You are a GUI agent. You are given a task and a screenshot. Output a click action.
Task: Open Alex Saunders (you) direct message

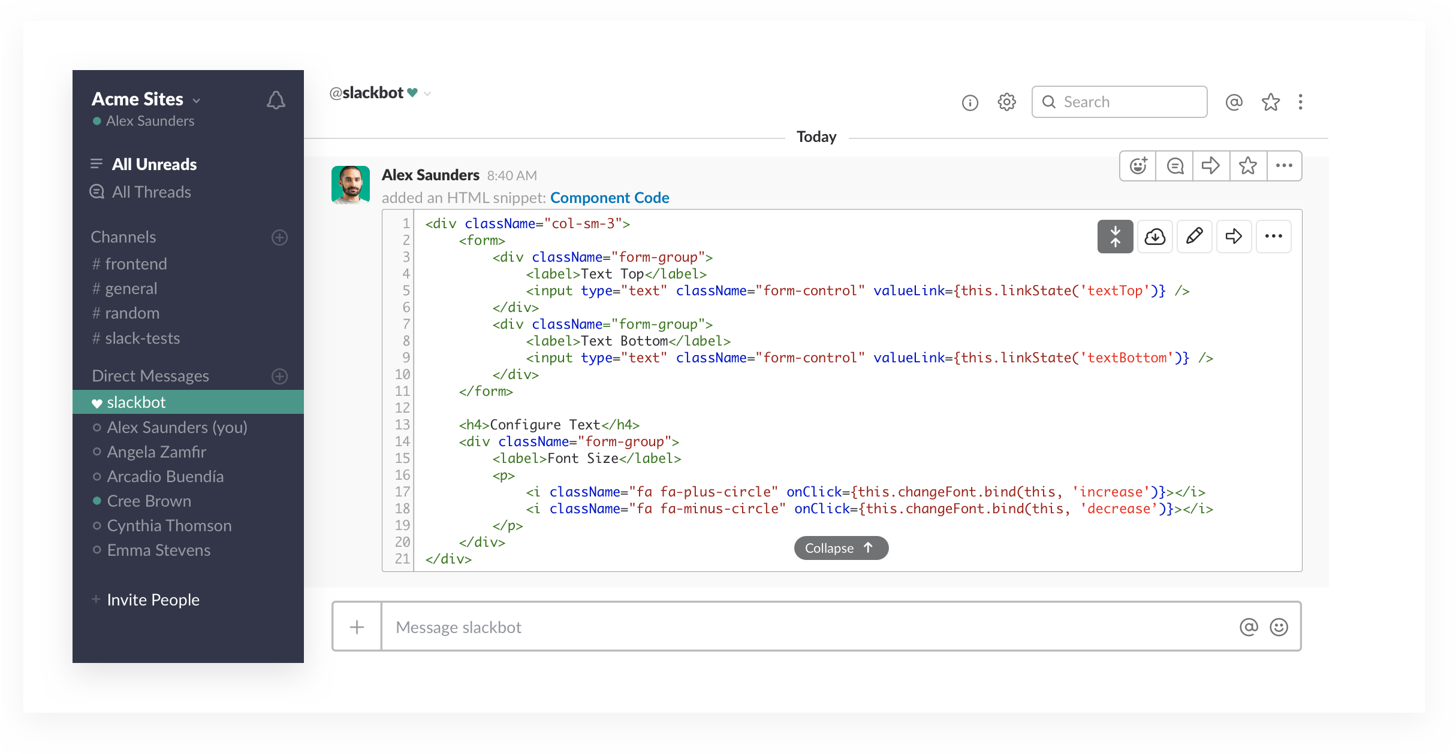click(177, 427)
